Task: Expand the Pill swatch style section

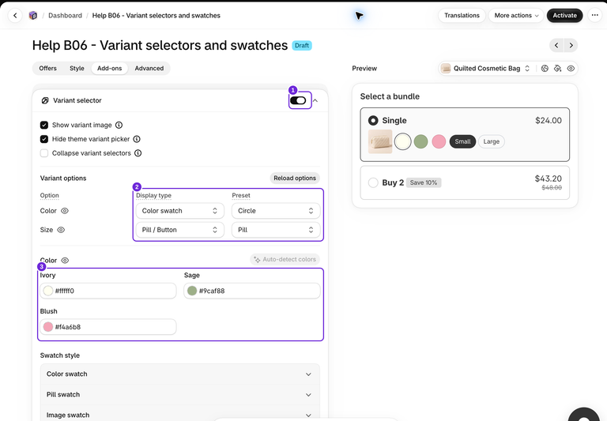Action: [180, 395]
